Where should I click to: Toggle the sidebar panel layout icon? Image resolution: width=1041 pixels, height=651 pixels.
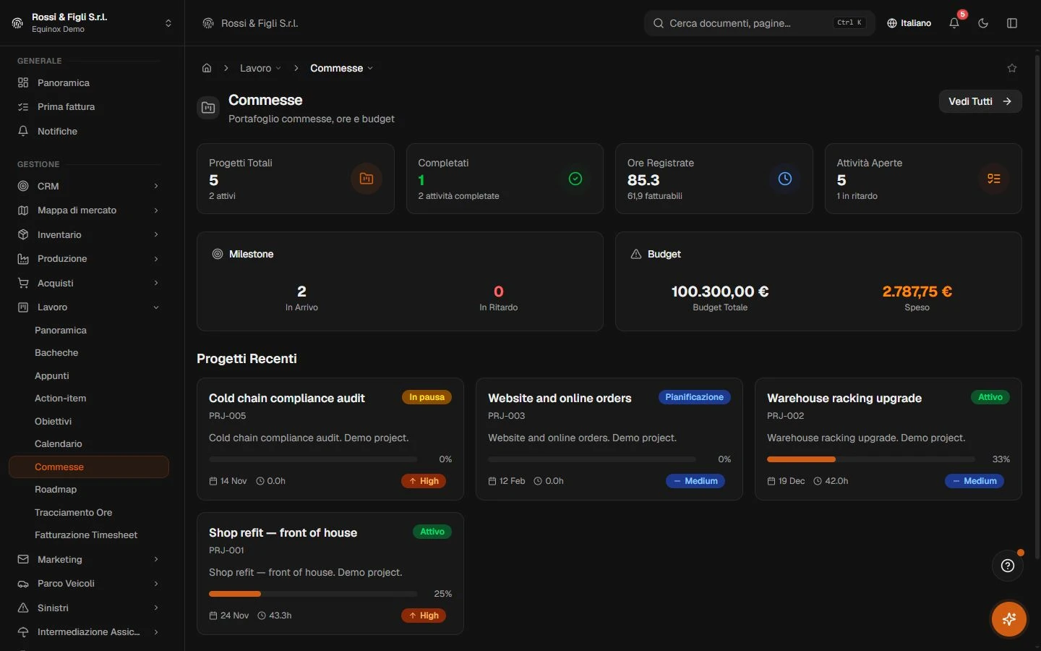1012,23
